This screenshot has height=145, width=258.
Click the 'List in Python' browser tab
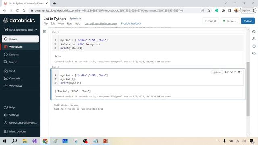(26, 3)
